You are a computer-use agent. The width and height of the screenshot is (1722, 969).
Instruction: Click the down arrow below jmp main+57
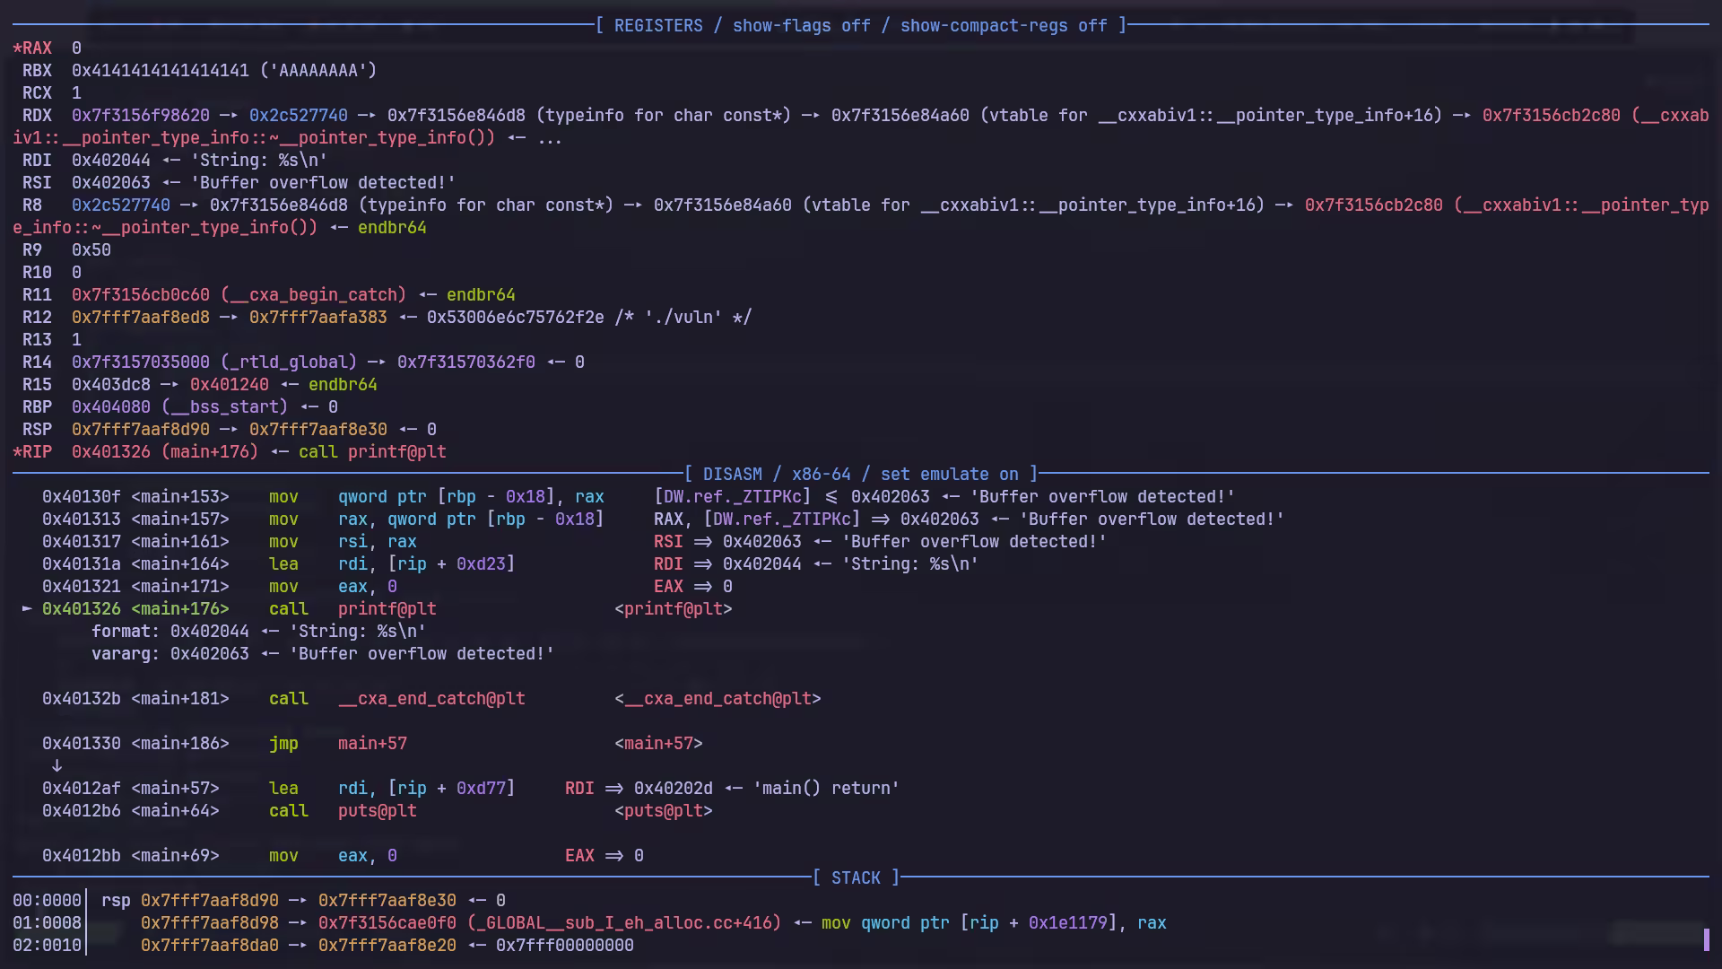pos(57,766)
